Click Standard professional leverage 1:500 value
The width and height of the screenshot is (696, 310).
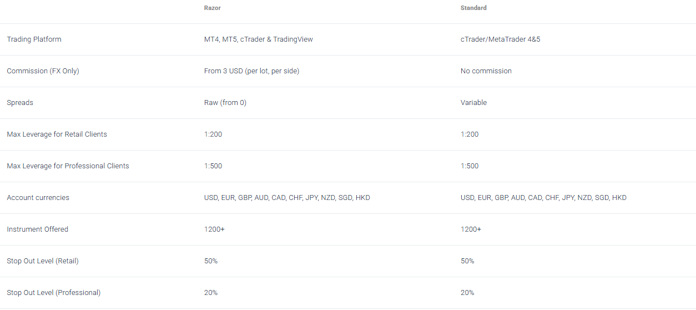(x=470, y=166)
